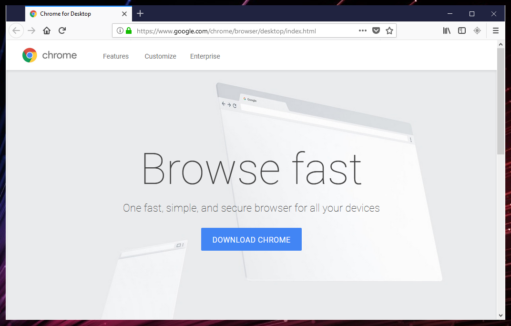Open the Customize navigation link
The width and height of the screenshot is (511, 326).
click(160, 56)
